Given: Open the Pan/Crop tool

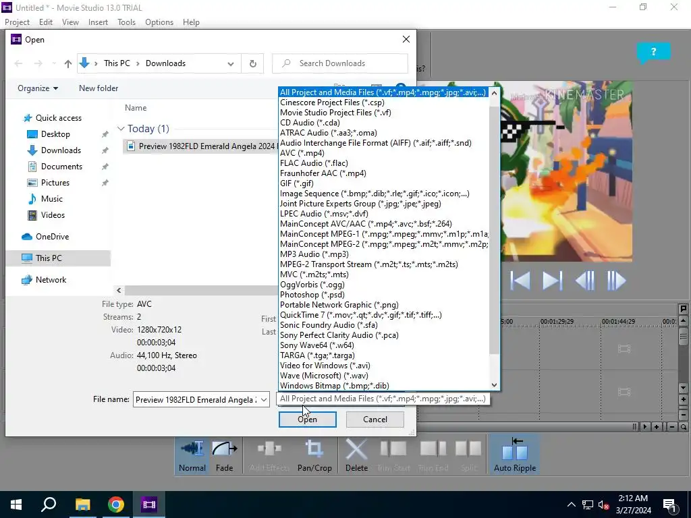Looking at the screenshot, I should tap(314, 455).
